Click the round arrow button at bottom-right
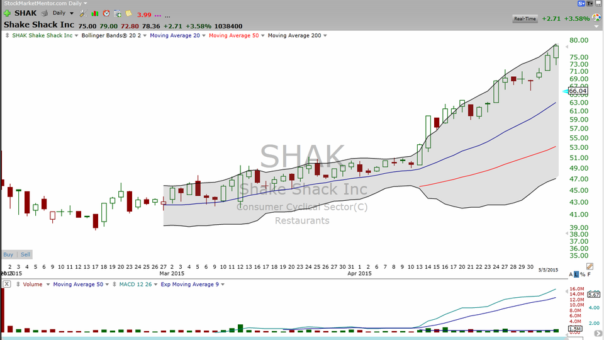 tap(598, 334)
